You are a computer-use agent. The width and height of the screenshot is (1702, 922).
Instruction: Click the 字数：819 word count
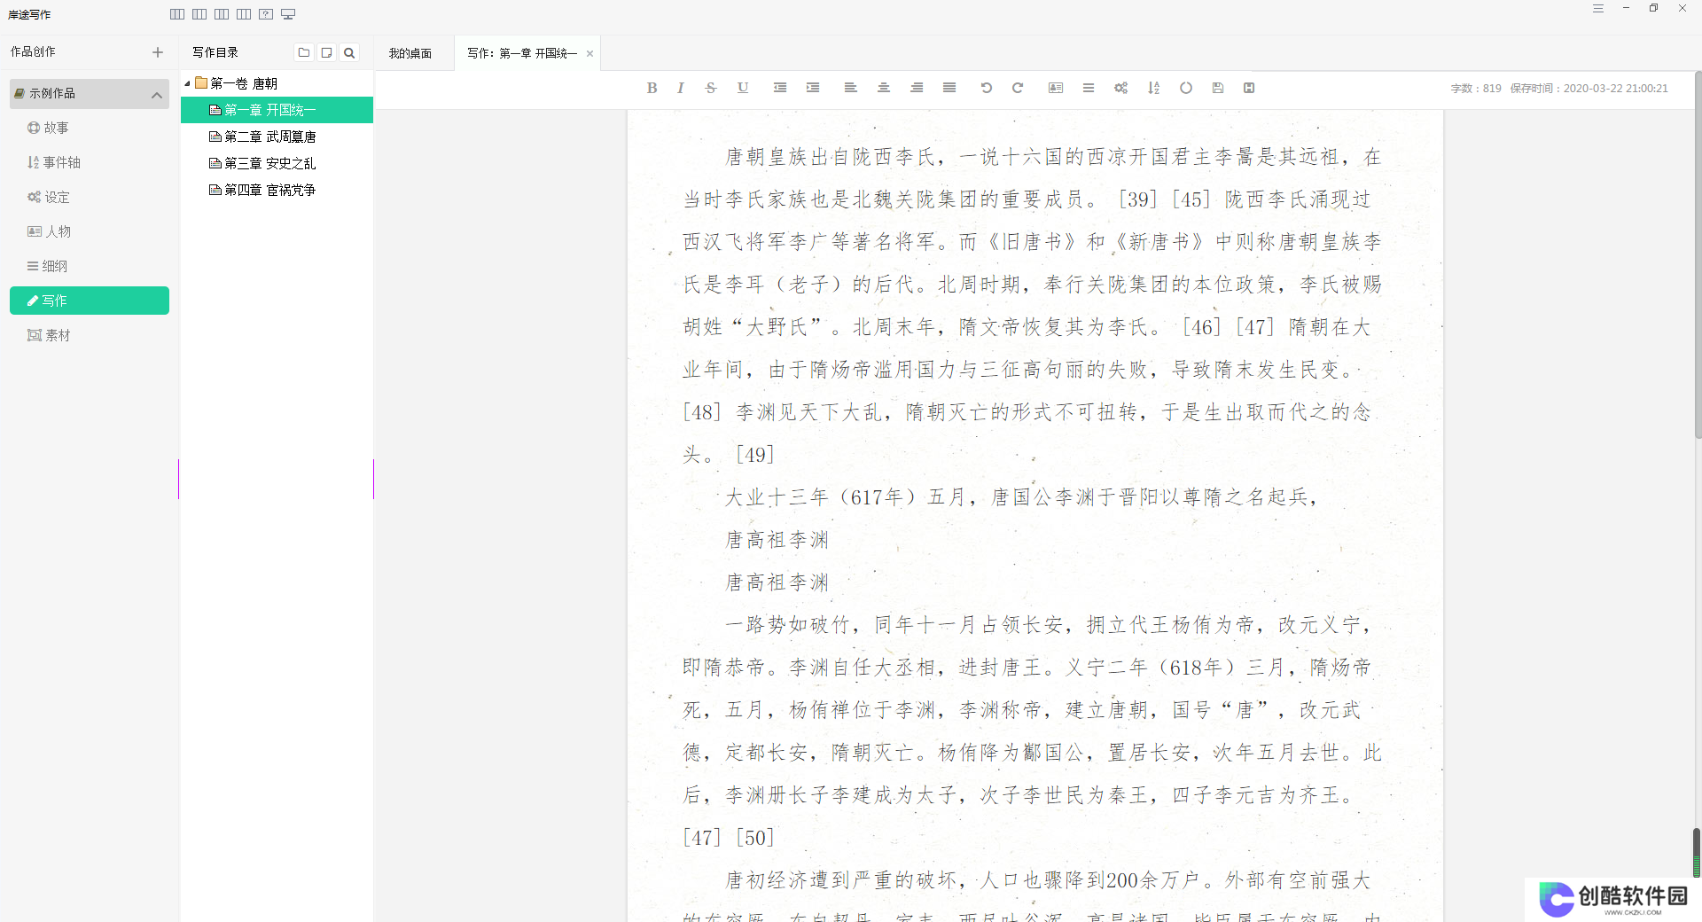[x=1476, y=89]
